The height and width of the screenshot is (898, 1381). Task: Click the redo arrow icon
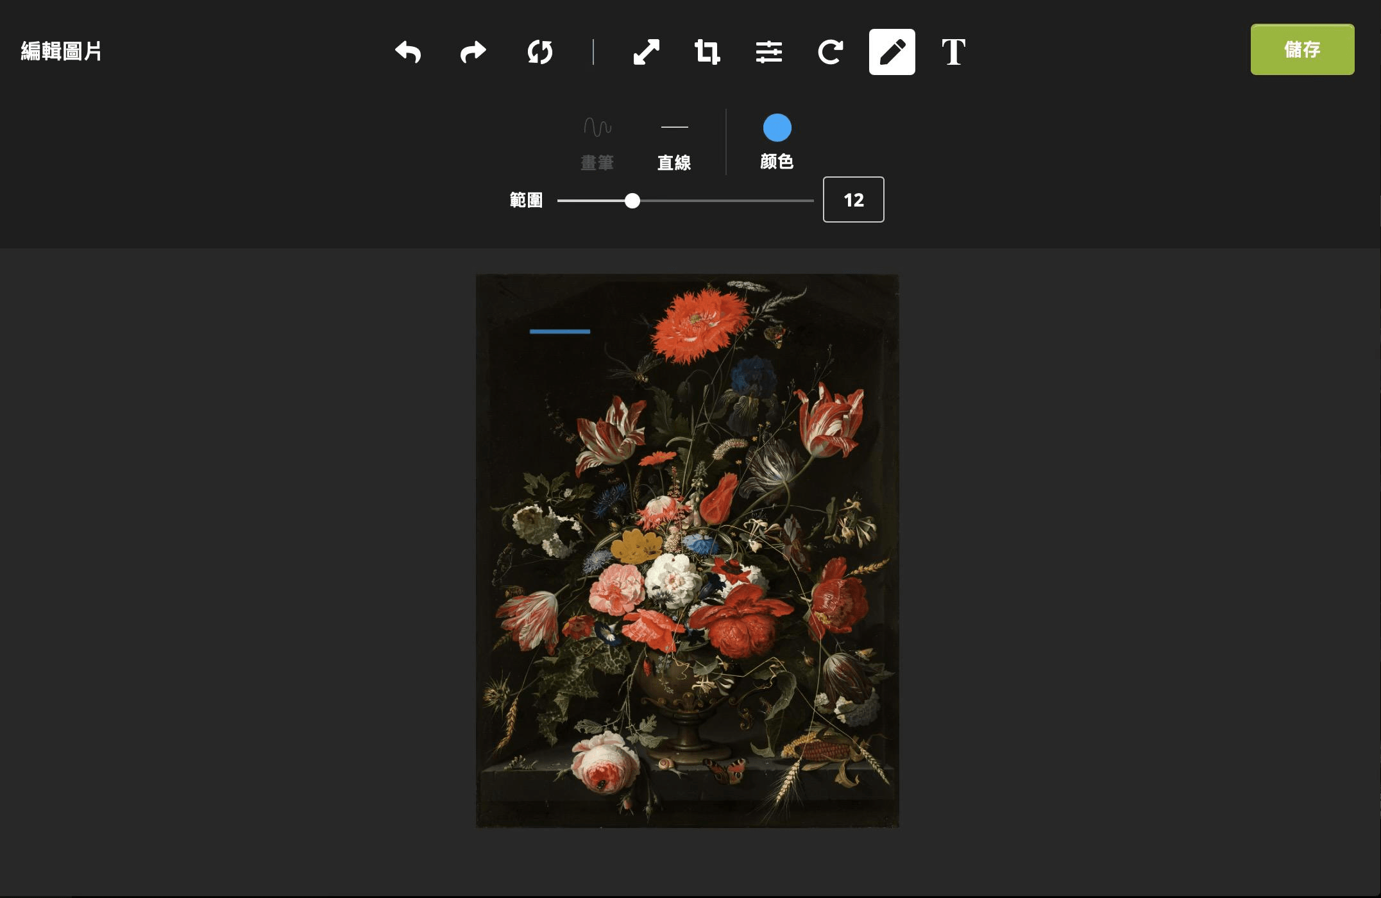[x=473, y=51]
